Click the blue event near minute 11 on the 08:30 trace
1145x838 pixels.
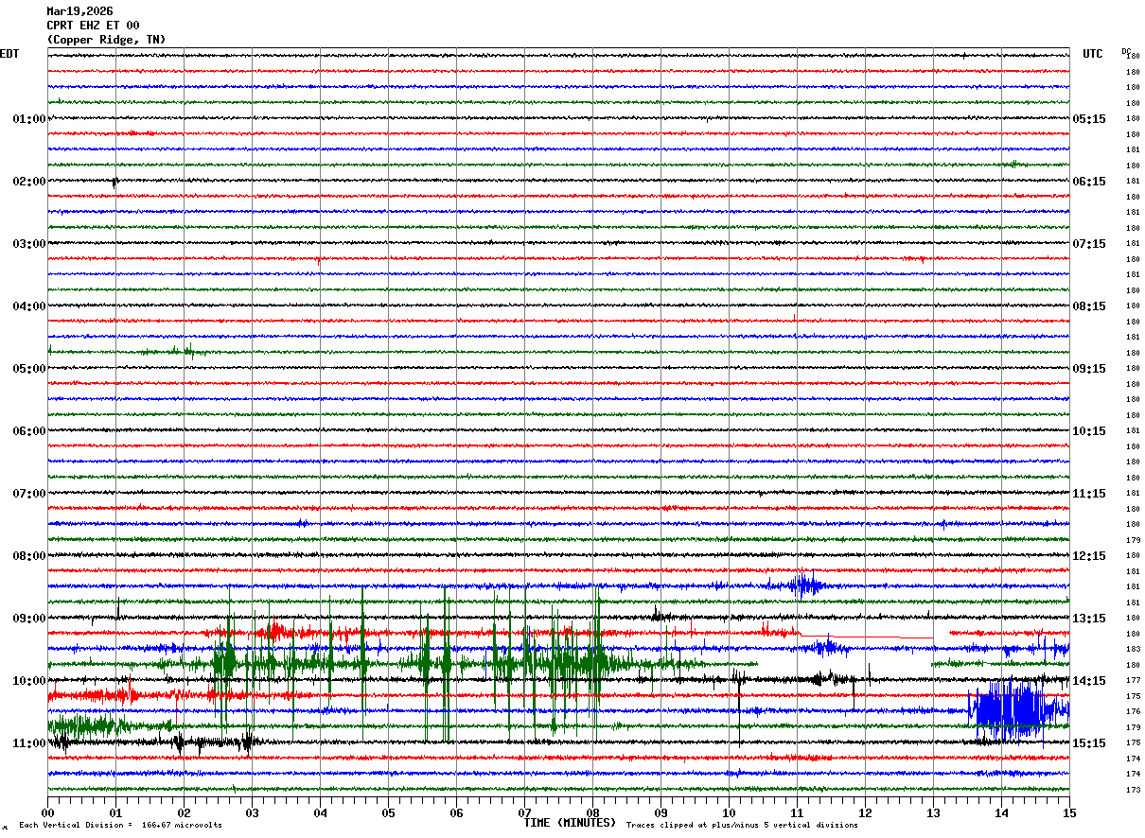(804, 585)
